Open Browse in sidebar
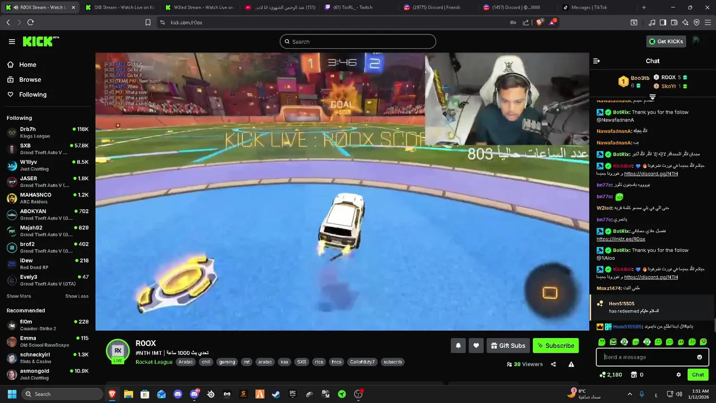 click(x=24, y=79)
